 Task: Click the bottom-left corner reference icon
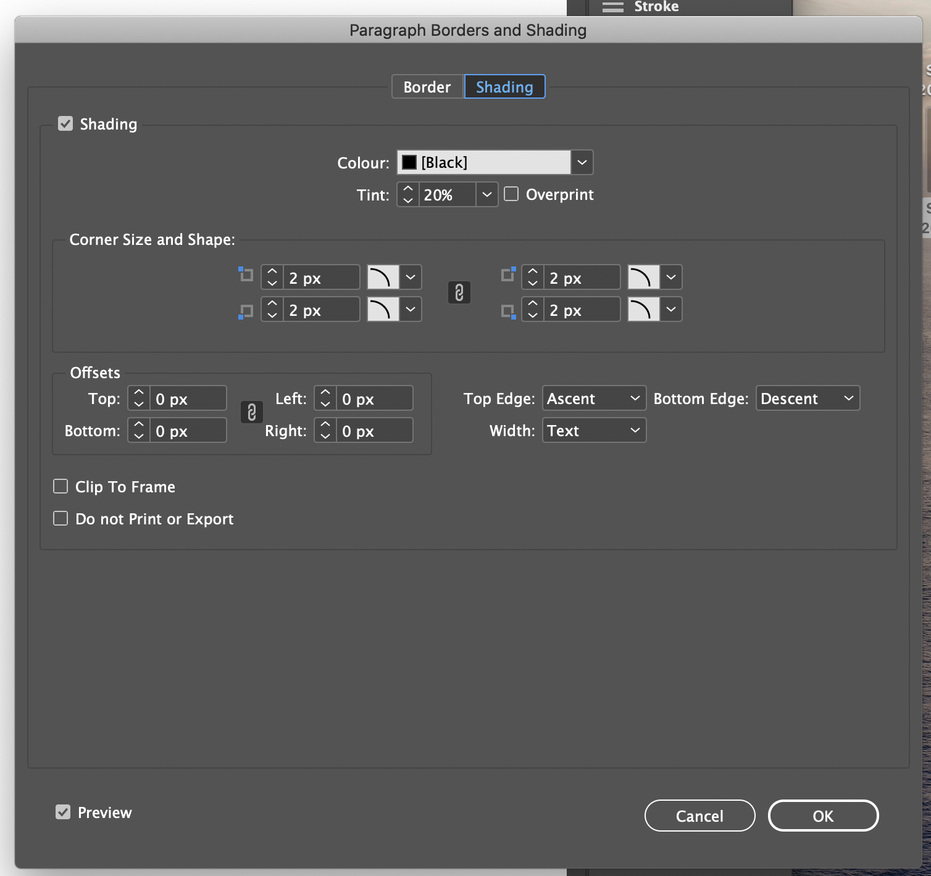point(246,310)
